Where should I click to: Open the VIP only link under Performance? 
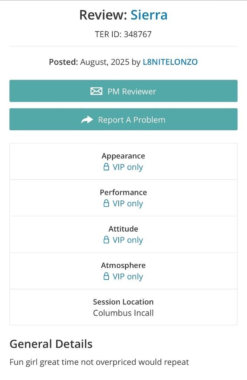128,203
